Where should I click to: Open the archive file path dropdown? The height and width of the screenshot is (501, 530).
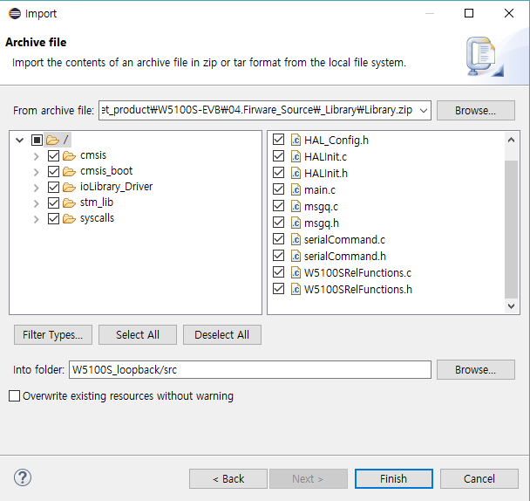tap(423, 110)
